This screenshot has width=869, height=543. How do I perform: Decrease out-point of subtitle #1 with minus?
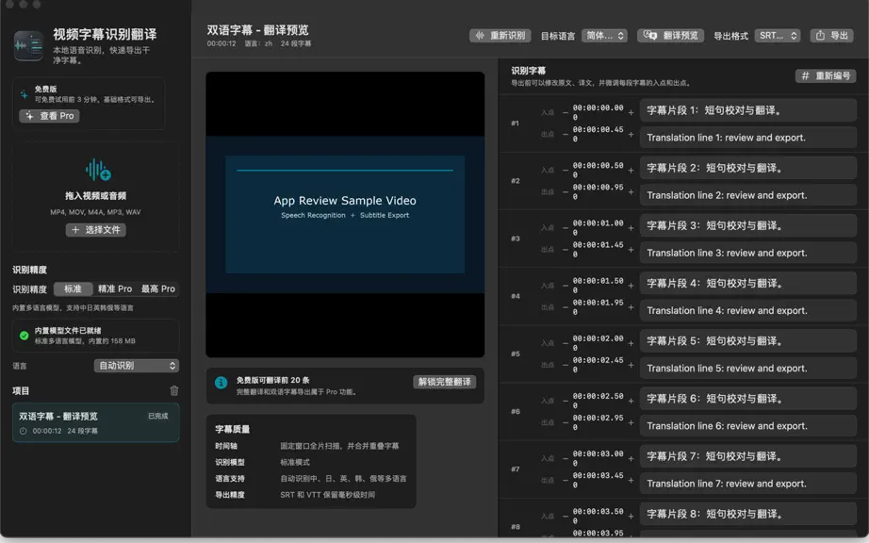pyautogui.click(x=566, y=134)
